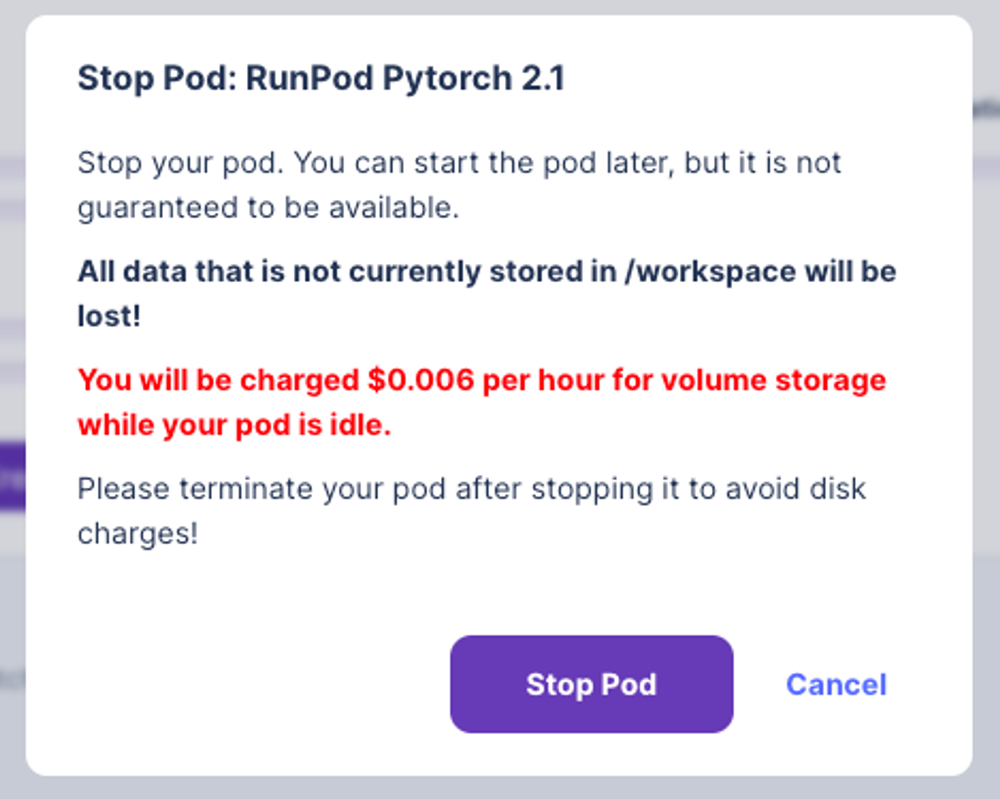Screen dimensions: 1000x799
Task: Click the '$0.006' price in red text
Action: pyautogui.click(x=420, y=380)
